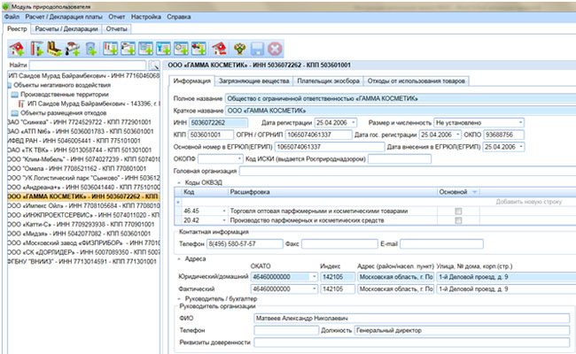This screenshot has width=576, height=354.
Task: Collapse the Адреса section
Action: tap(179, 259)
